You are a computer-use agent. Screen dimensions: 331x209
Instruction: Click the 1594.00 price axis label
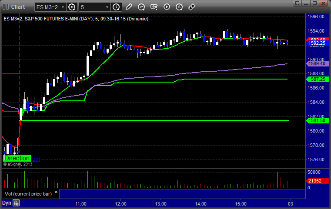[x=316, y=31]
